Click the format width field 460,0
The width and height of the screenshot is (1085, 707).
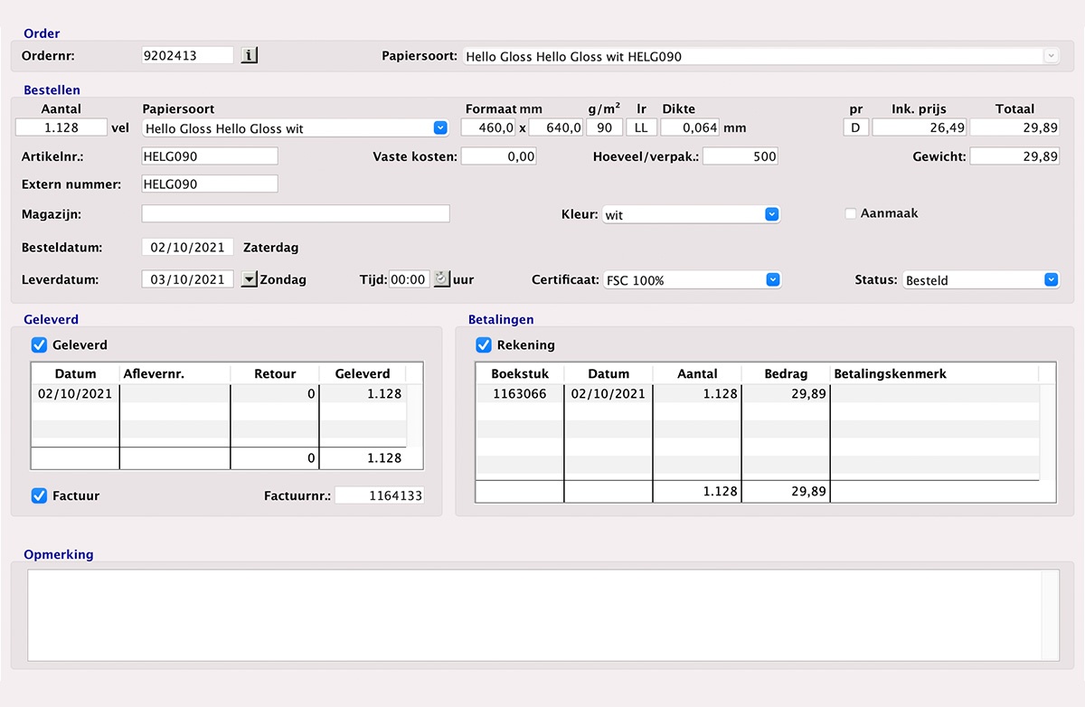[x=489, y=127]
